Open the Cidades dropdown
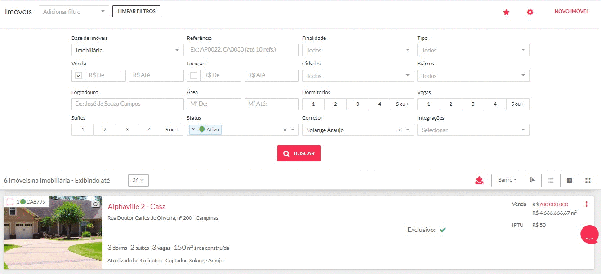 pyautogui.click(x=358, y=76)
